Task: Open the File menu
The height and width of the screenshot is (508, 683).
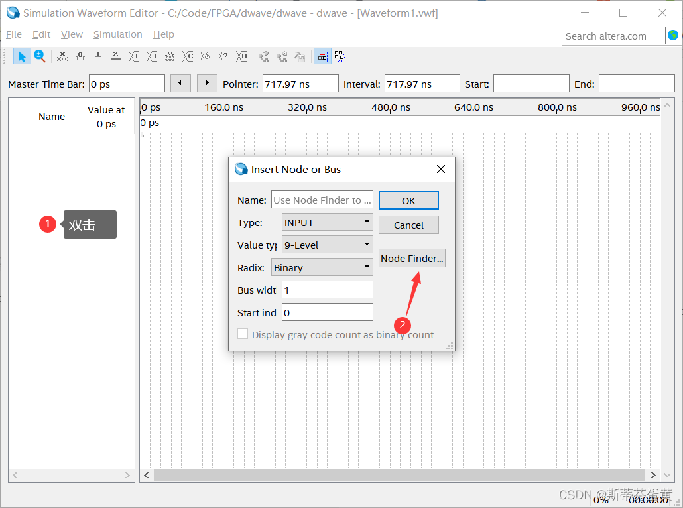Action: pyautogui.click(x=13, y=34)
